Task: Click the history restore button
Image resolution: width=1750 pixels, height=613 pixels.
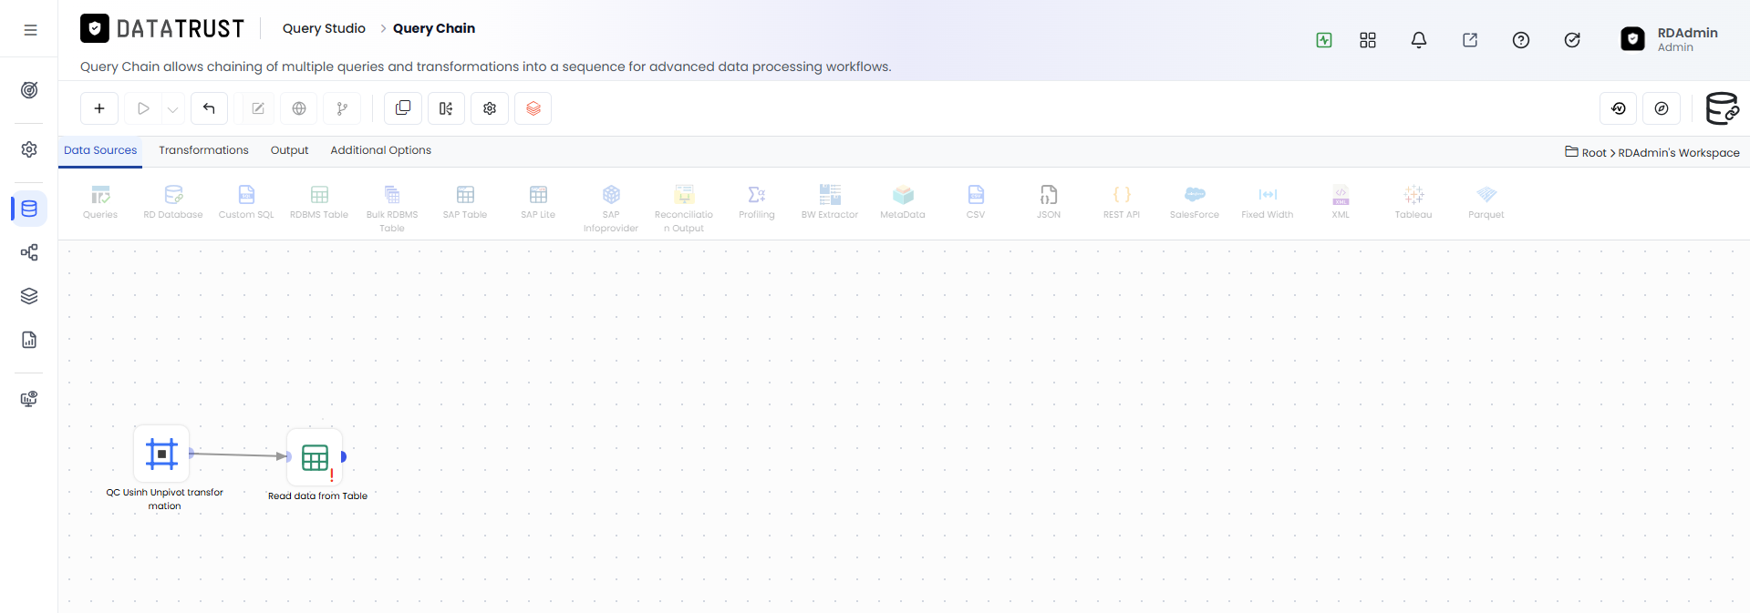Action: click(1619, 108)
